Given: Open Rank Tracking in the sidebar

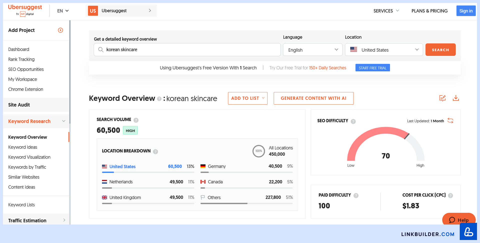Looking at the screenshot, I should point(21,59).
